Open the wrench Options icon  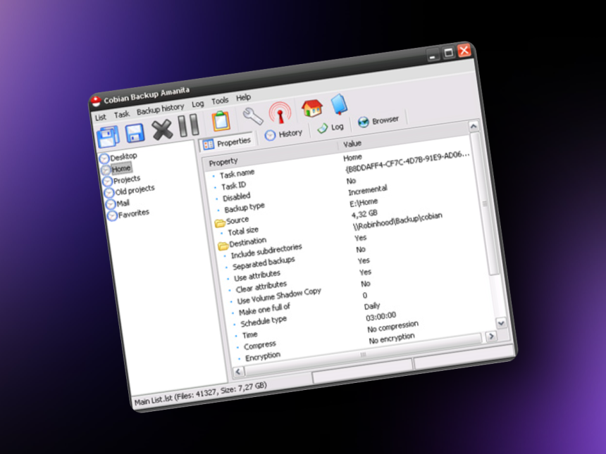[x=253, y=116]
